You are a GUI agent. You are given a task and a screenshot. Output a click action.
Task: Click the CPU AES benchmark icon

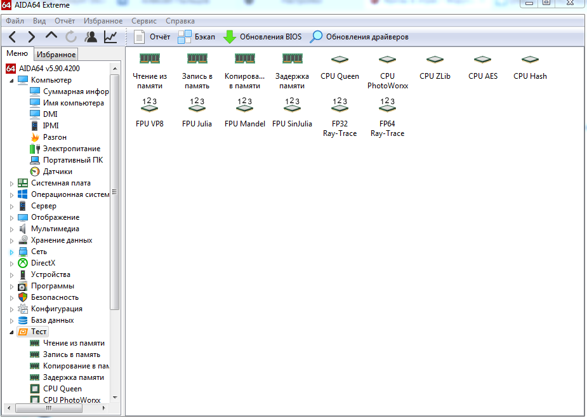(x=482, y=60)
